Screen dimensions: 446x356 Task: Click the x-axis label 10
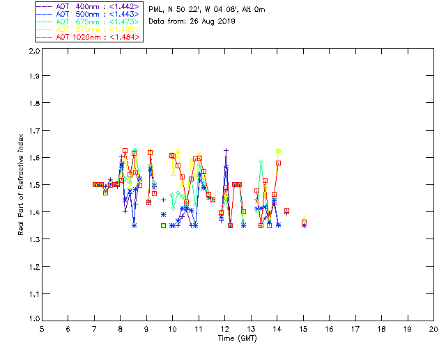click(x=172, y=329)
